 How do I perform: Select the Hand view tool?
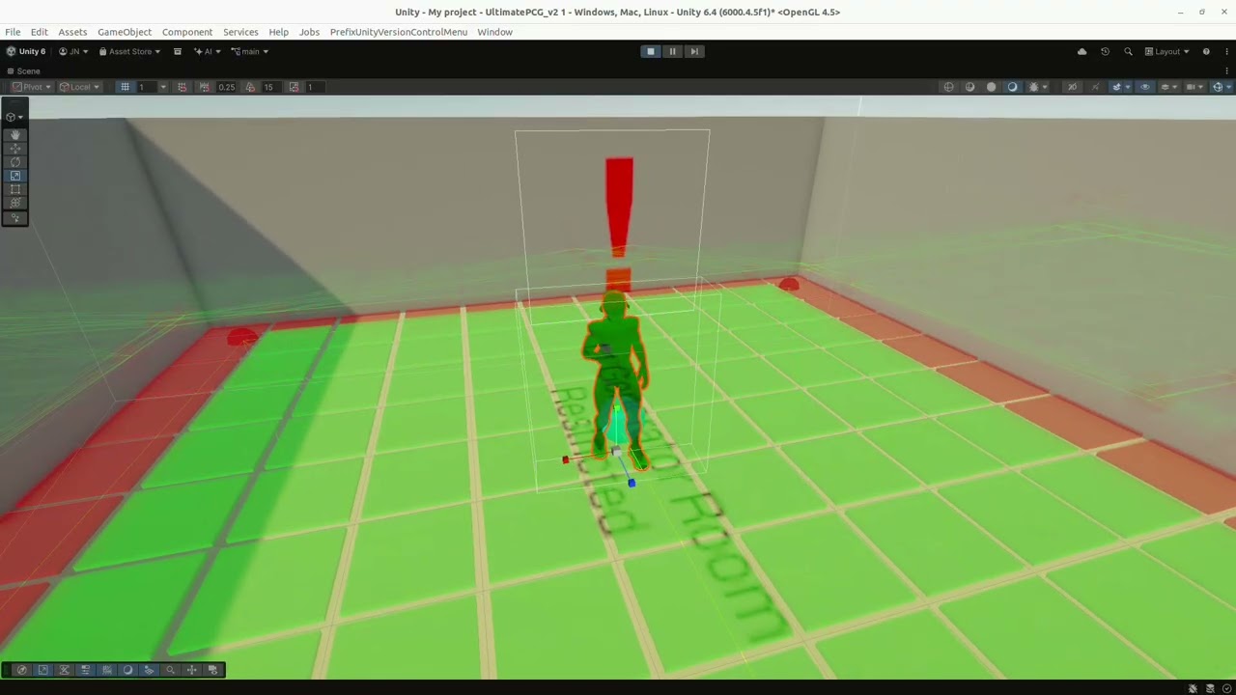click(14, 135)
